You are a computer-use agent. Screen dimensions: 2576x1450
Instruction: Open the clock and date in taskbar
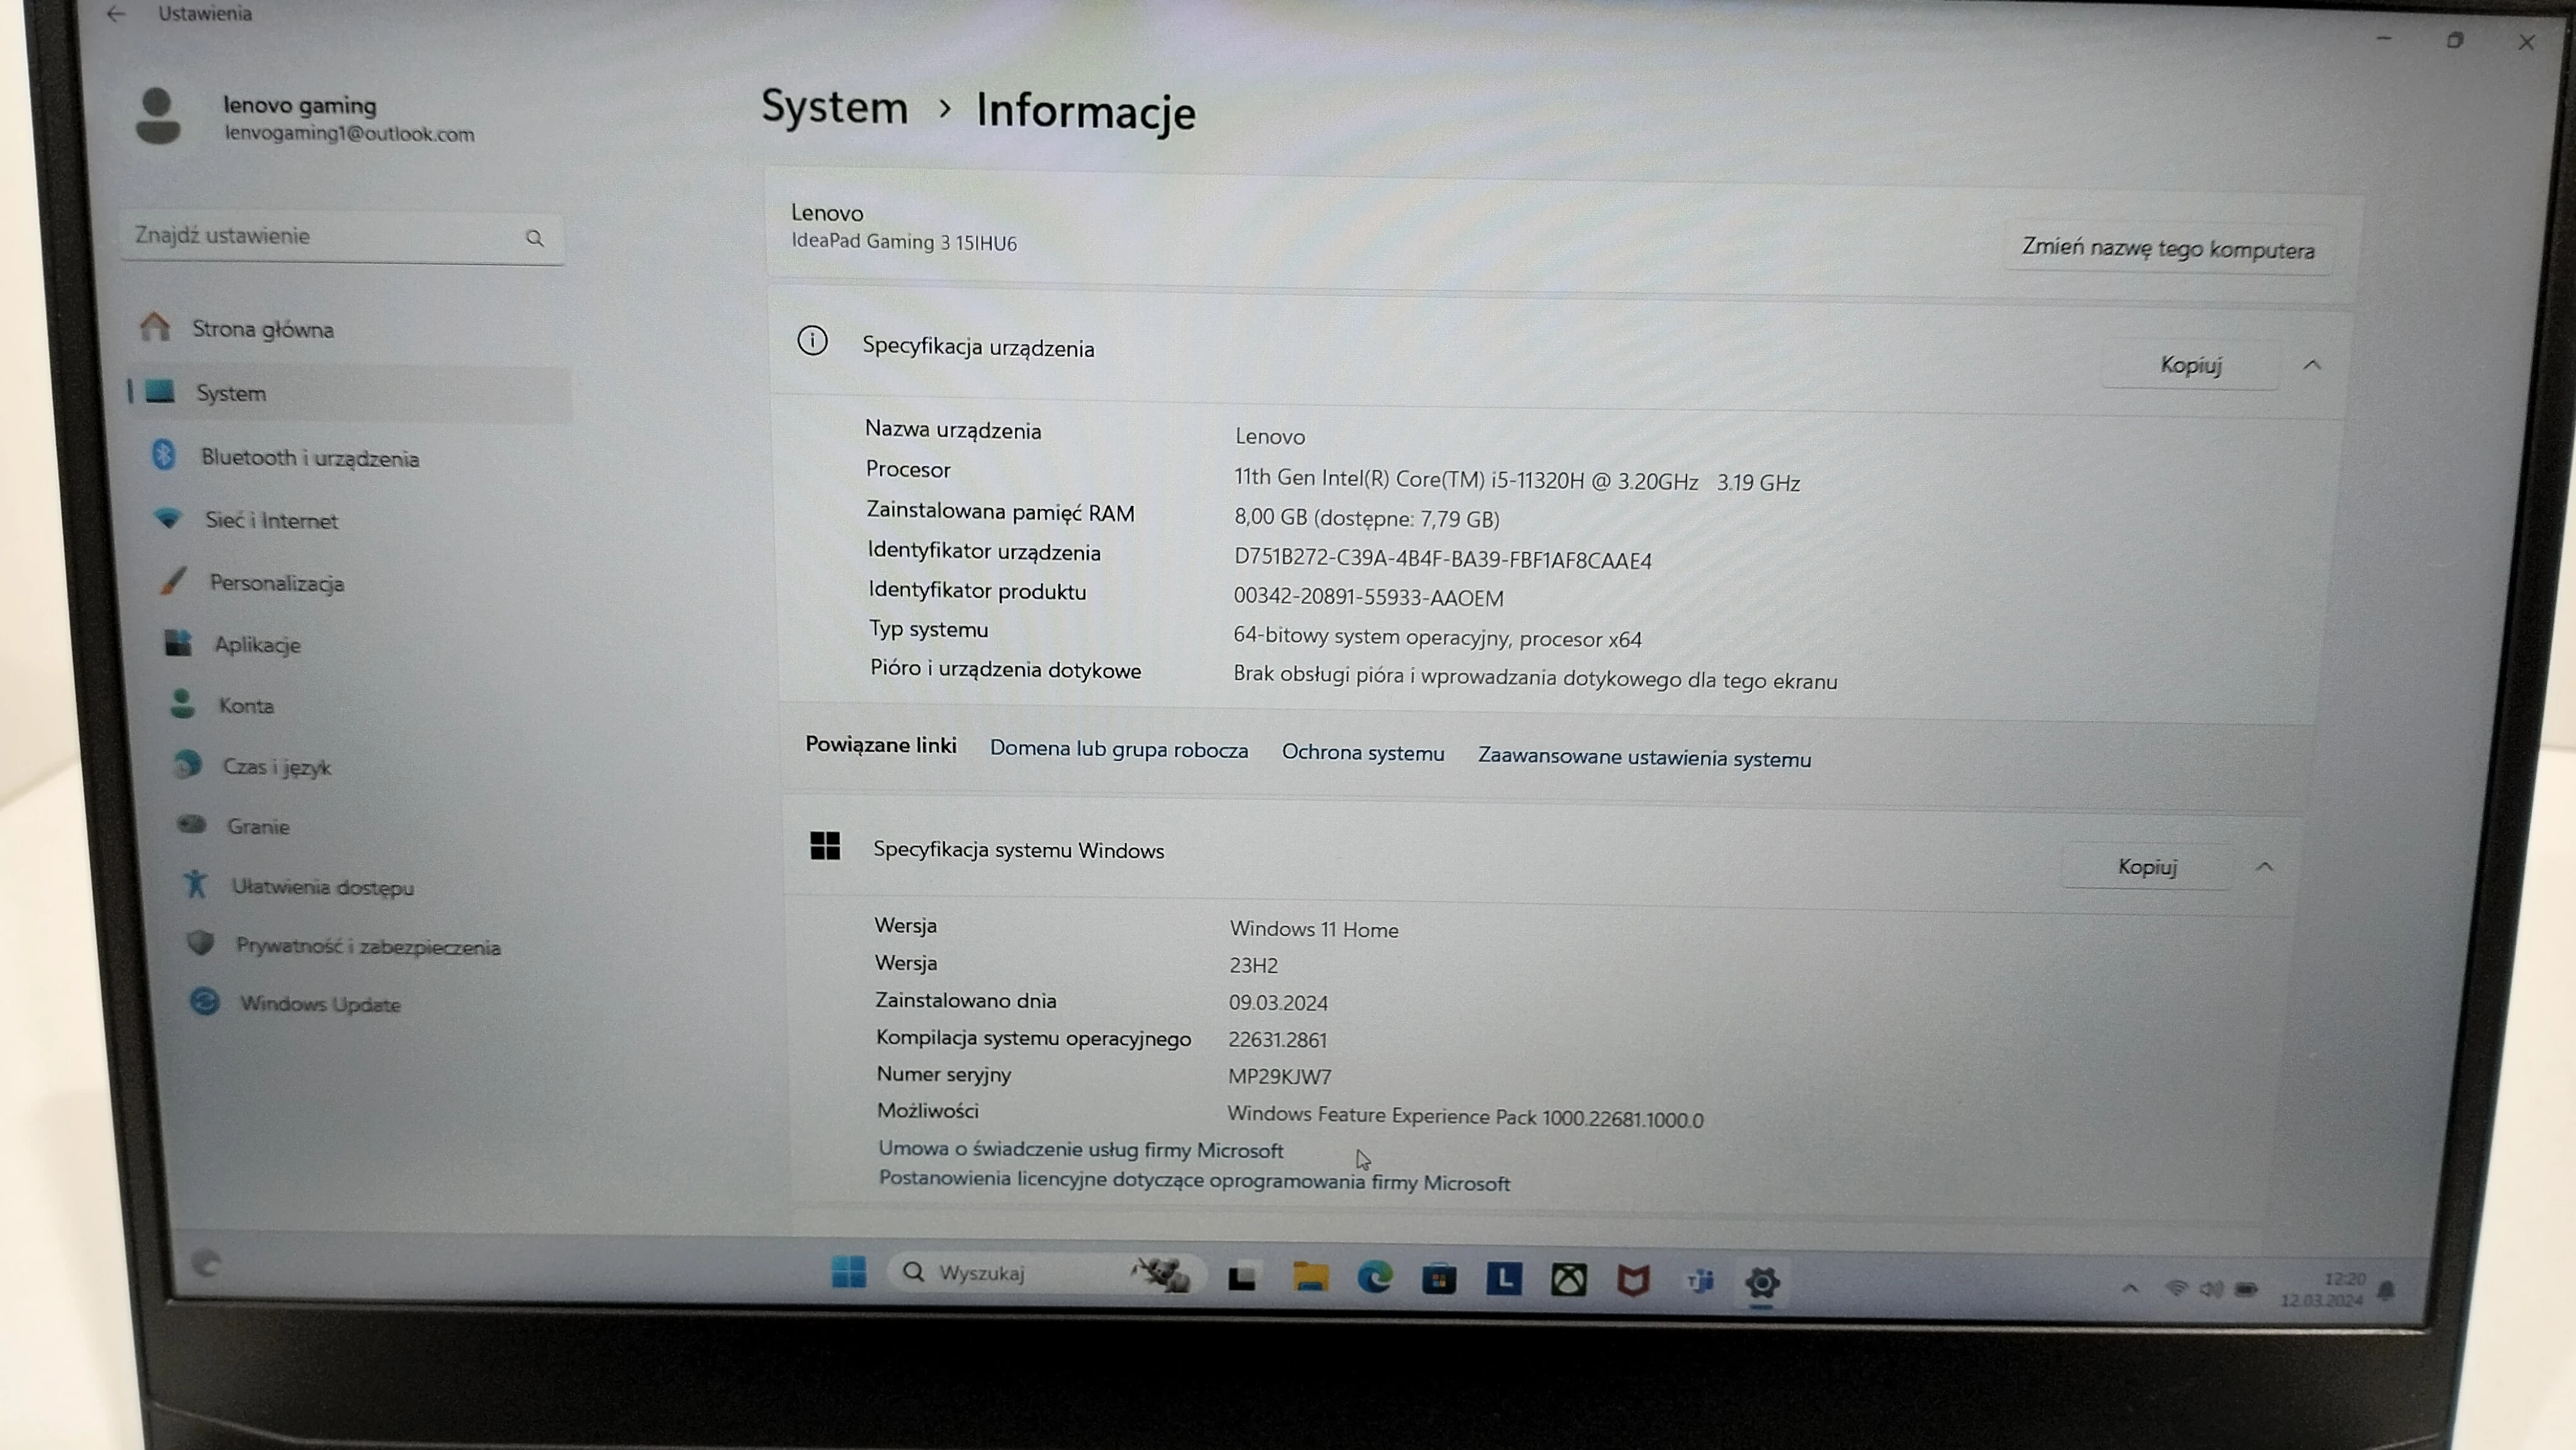point(2322,1290)
